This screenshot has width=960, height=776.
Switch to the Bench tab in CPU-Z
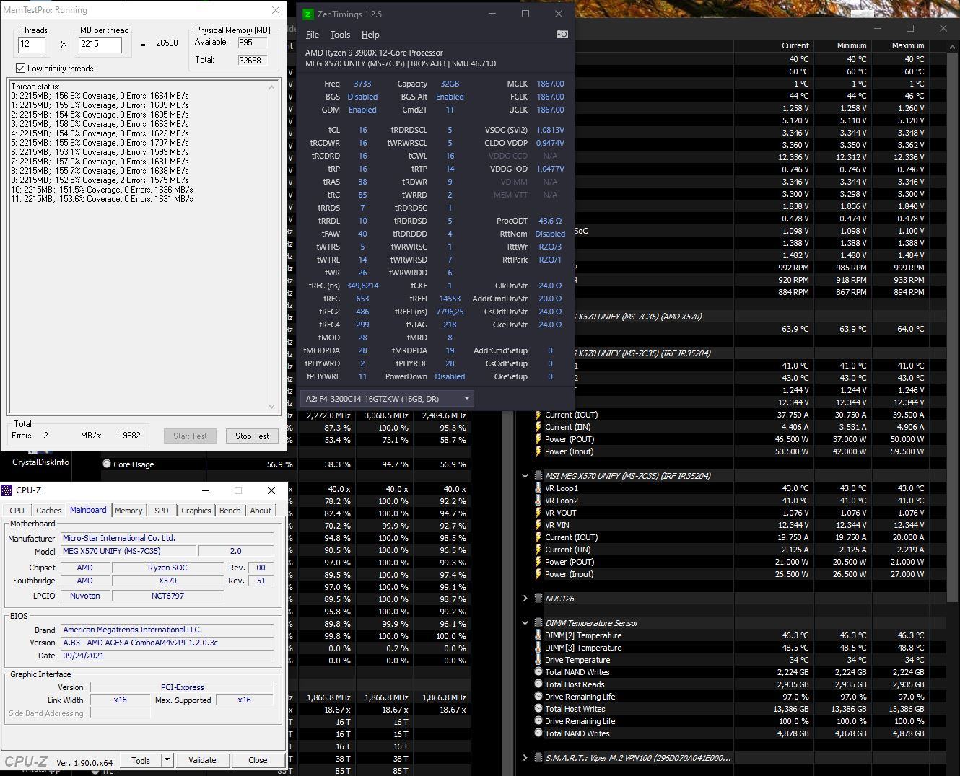(x=230, y=511)
